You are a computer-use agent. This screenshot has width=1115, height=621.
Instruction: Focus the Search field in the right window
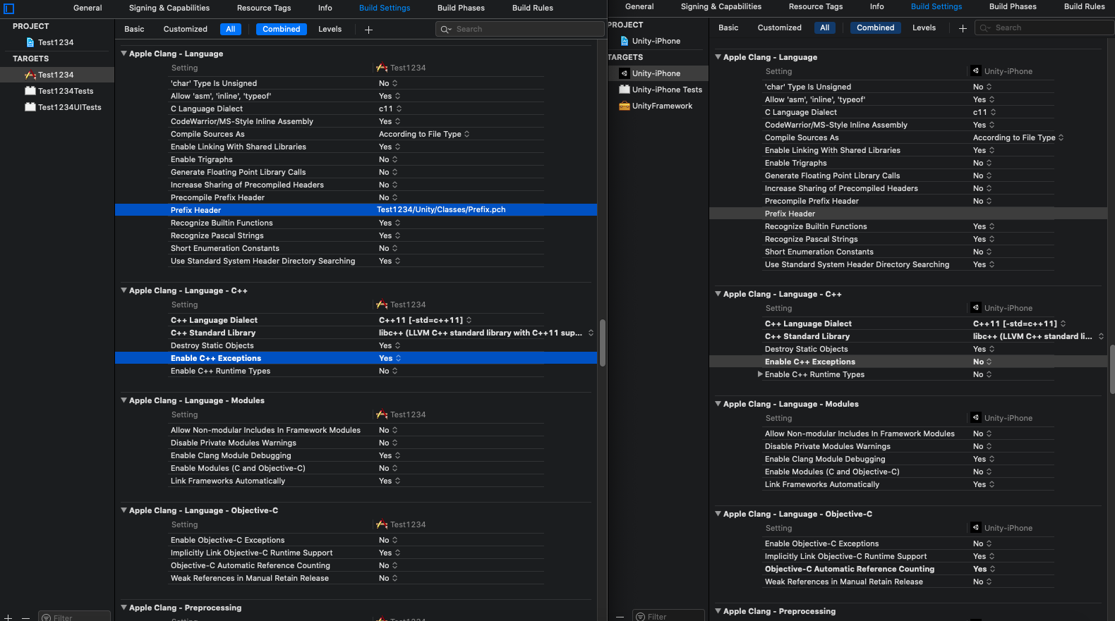[x=1044, y=28]
